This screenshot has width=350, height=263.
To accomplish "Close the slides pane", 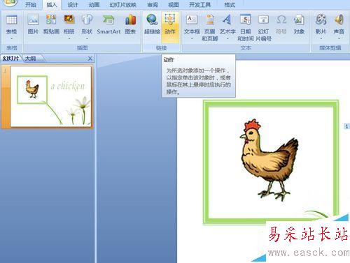I will 90,59.
